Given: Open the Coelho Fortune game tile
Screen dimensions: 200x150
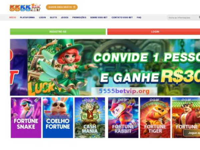Looking at the screenshot, I should (x=58, y=118).
